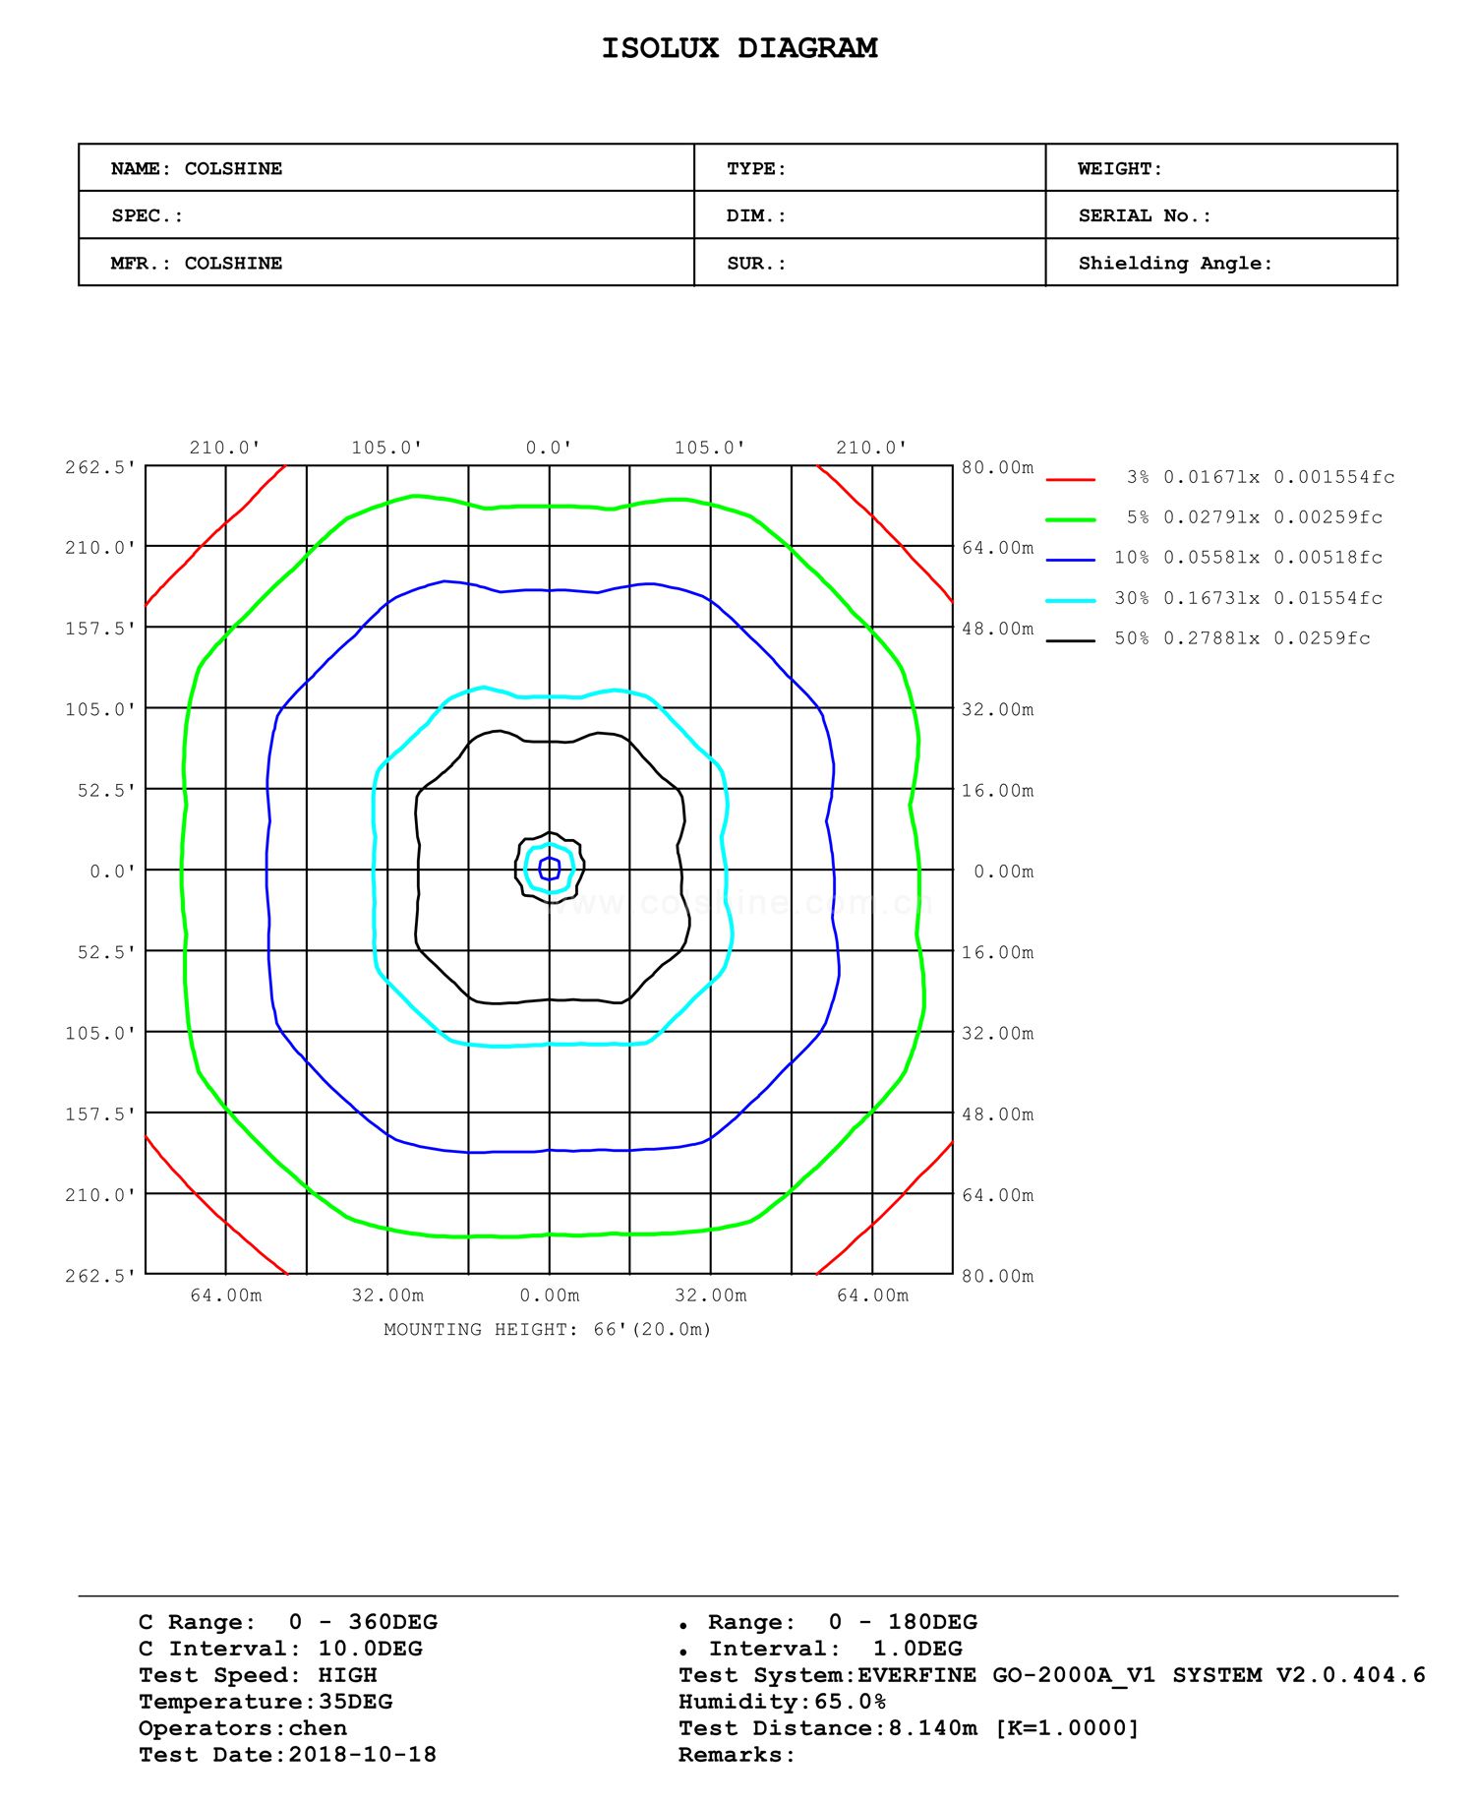Click the ISOLUX DIAGRAM title
1475x1805 pixels.
(739, 48)
